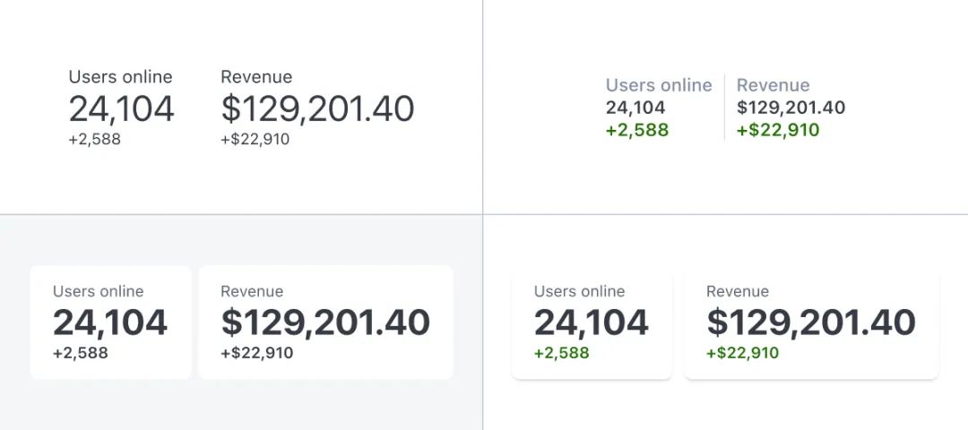968x430 pixels.
Task: Select green +2,588 in the bottom-right Users card
Action: tap(562, 353)
